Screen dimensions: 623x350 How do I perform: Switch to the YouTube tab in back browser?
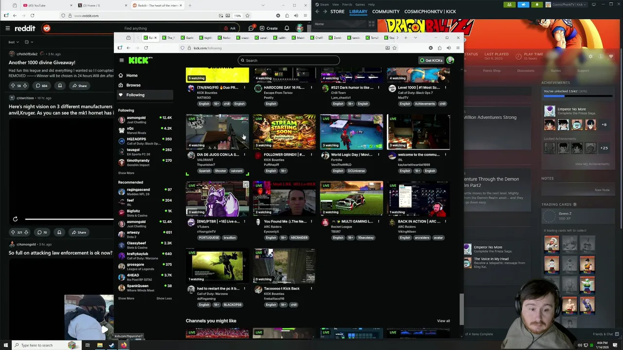click(48, 5)
